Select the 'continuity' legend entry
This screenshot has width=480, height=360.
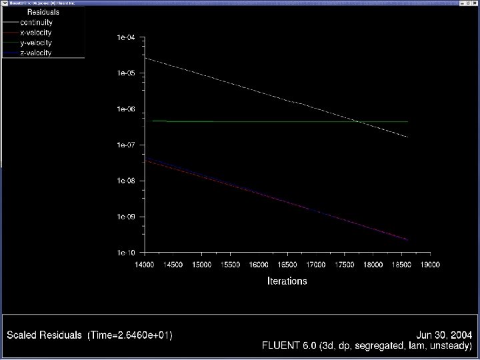[x=36, y=23]
